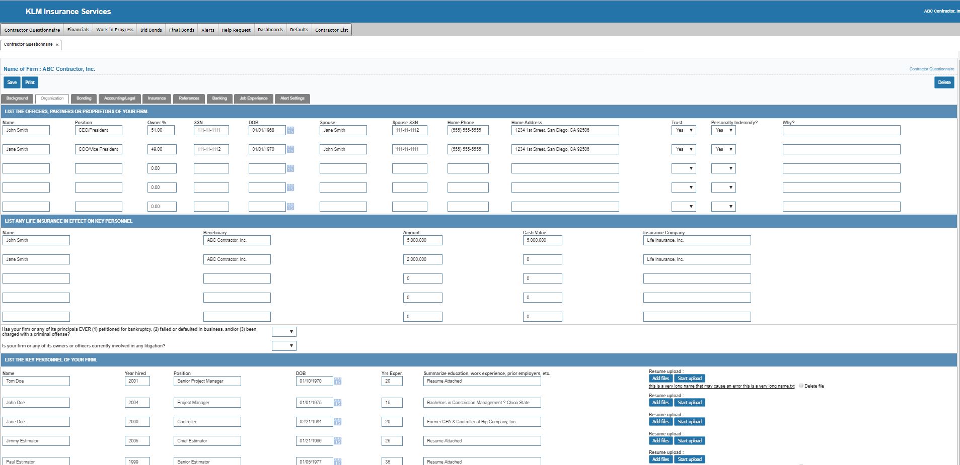Image resolution: width=960 pixels, height=465 pixels.
Task: Click the Save button
Action: pos(12,82)
